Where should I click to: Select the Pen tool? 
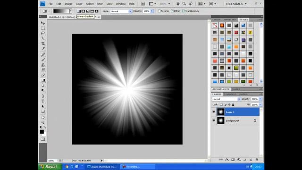point(43,96)
